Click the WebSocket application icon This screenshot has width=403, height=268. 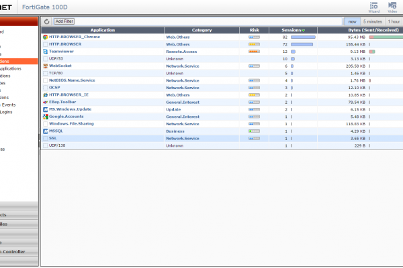(x=46, y=66)
